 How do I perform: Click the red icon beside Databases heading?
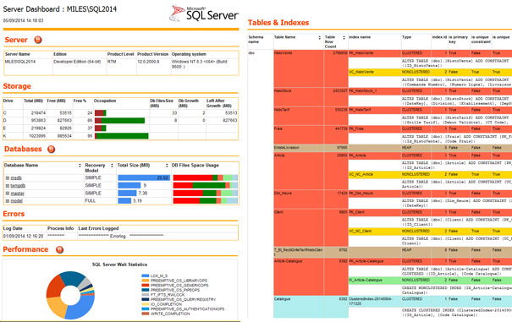click(52, 149)
